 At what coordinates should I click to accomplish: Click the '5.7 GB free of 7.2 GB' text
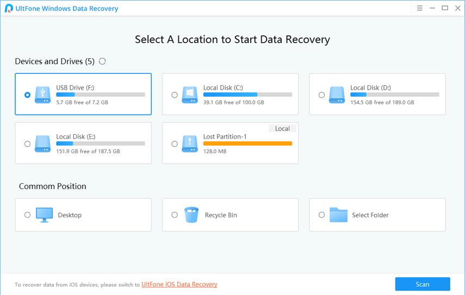pyautogui.click(x=82, y=102)
